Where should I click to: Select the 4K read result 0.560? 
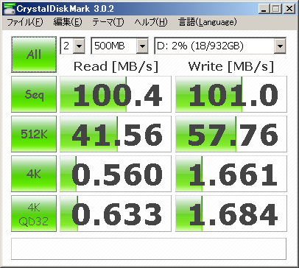click(116, 174)
